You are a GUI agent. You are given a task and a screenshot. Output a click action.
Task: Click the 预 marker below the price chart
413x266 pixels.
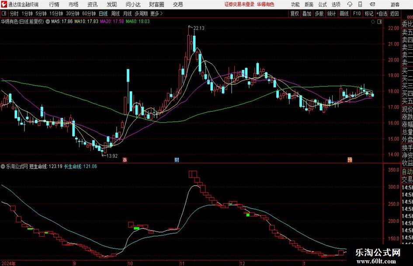[x=350, y=159]
